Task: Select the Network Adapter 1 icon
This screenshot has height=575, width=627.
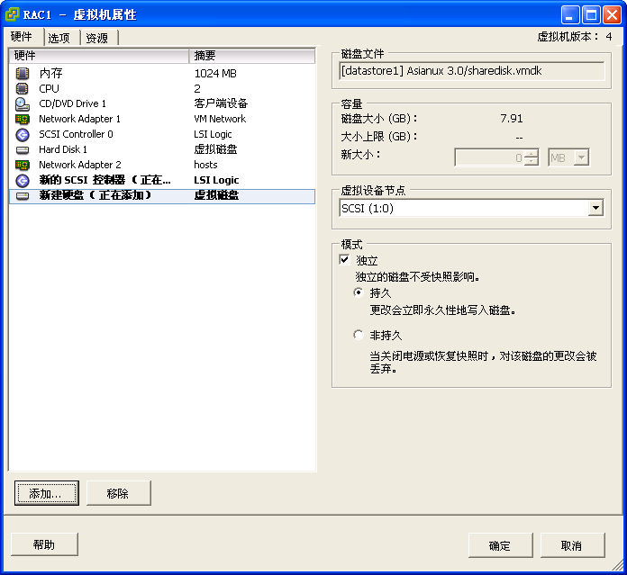Action: pos(23,119)
